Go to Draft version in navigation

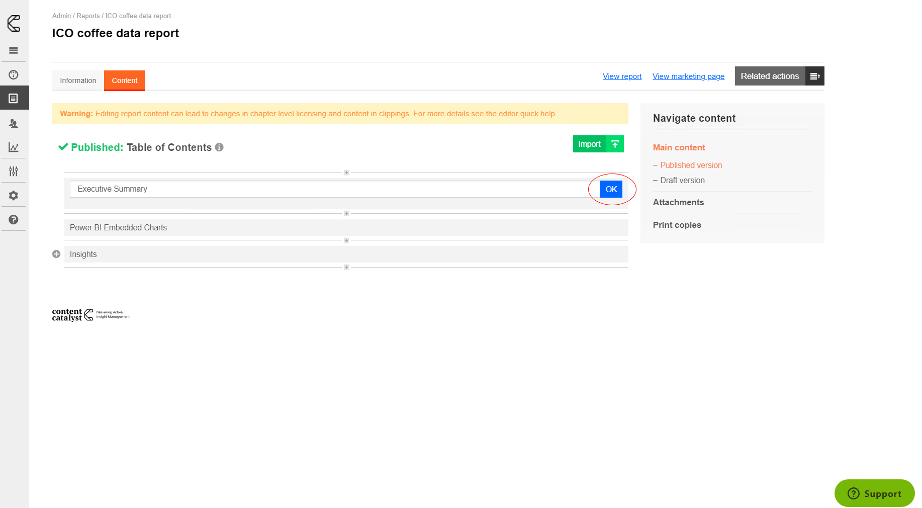click(x=682, y=180)
